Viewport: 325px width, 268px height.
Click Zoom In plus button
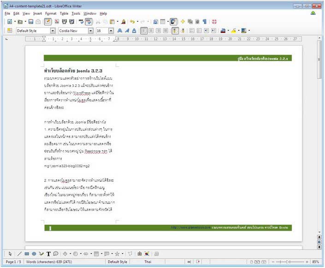click(307, 262)
